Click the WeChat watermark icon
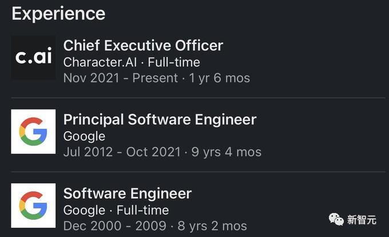The image size is (389, 237). (x=334, y=220)
